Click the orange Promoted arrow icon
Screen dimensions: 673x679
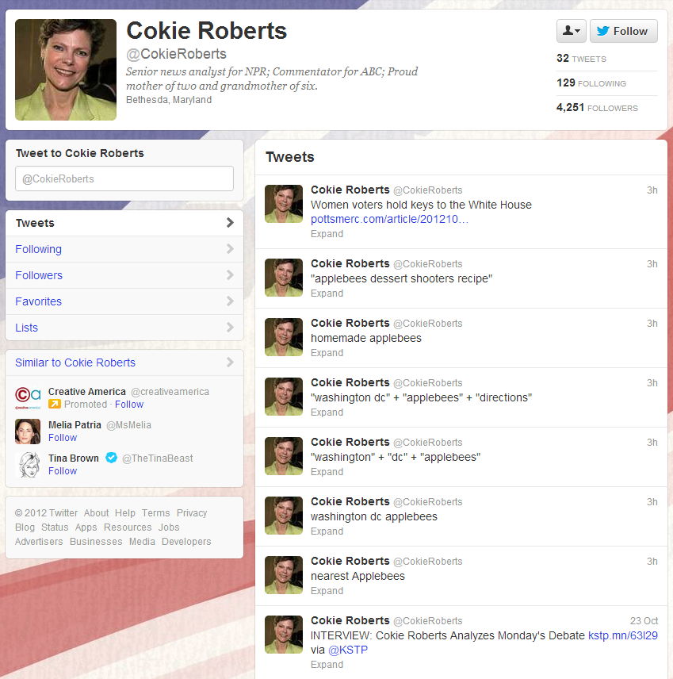click(55, 405)
